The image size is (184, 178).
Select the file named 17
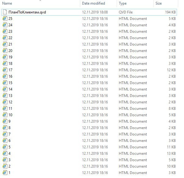pyautogui.click(x=10, y=70)
